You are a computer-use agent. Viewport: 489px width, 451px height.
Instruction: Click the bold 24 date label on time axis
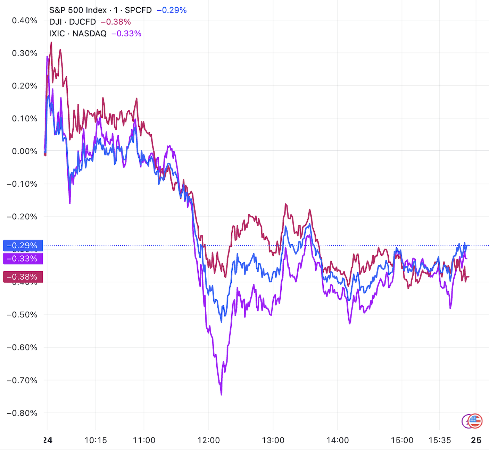48,440
